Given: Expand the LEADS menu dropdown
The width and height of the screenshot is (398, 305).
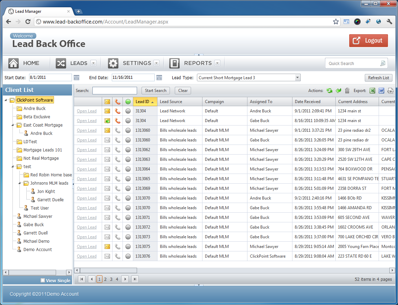Looking at the screenshot, I should point(93,63).
